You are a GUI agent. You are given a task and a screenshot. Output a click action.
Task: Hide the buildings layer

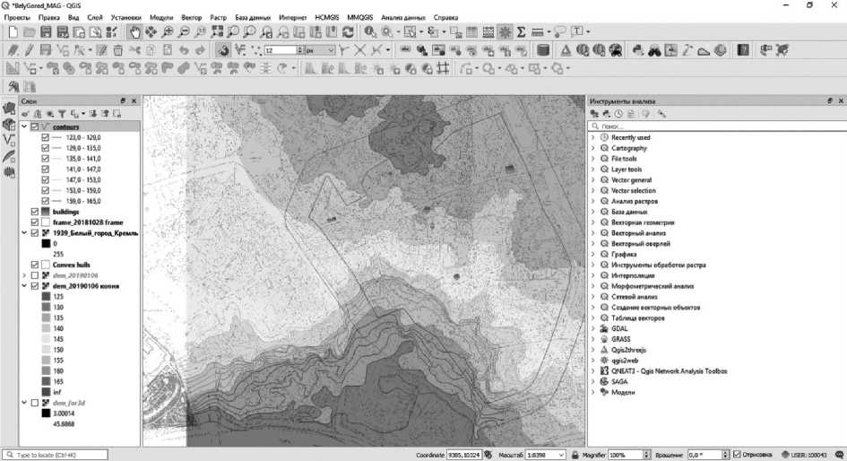tap(35, 212)
